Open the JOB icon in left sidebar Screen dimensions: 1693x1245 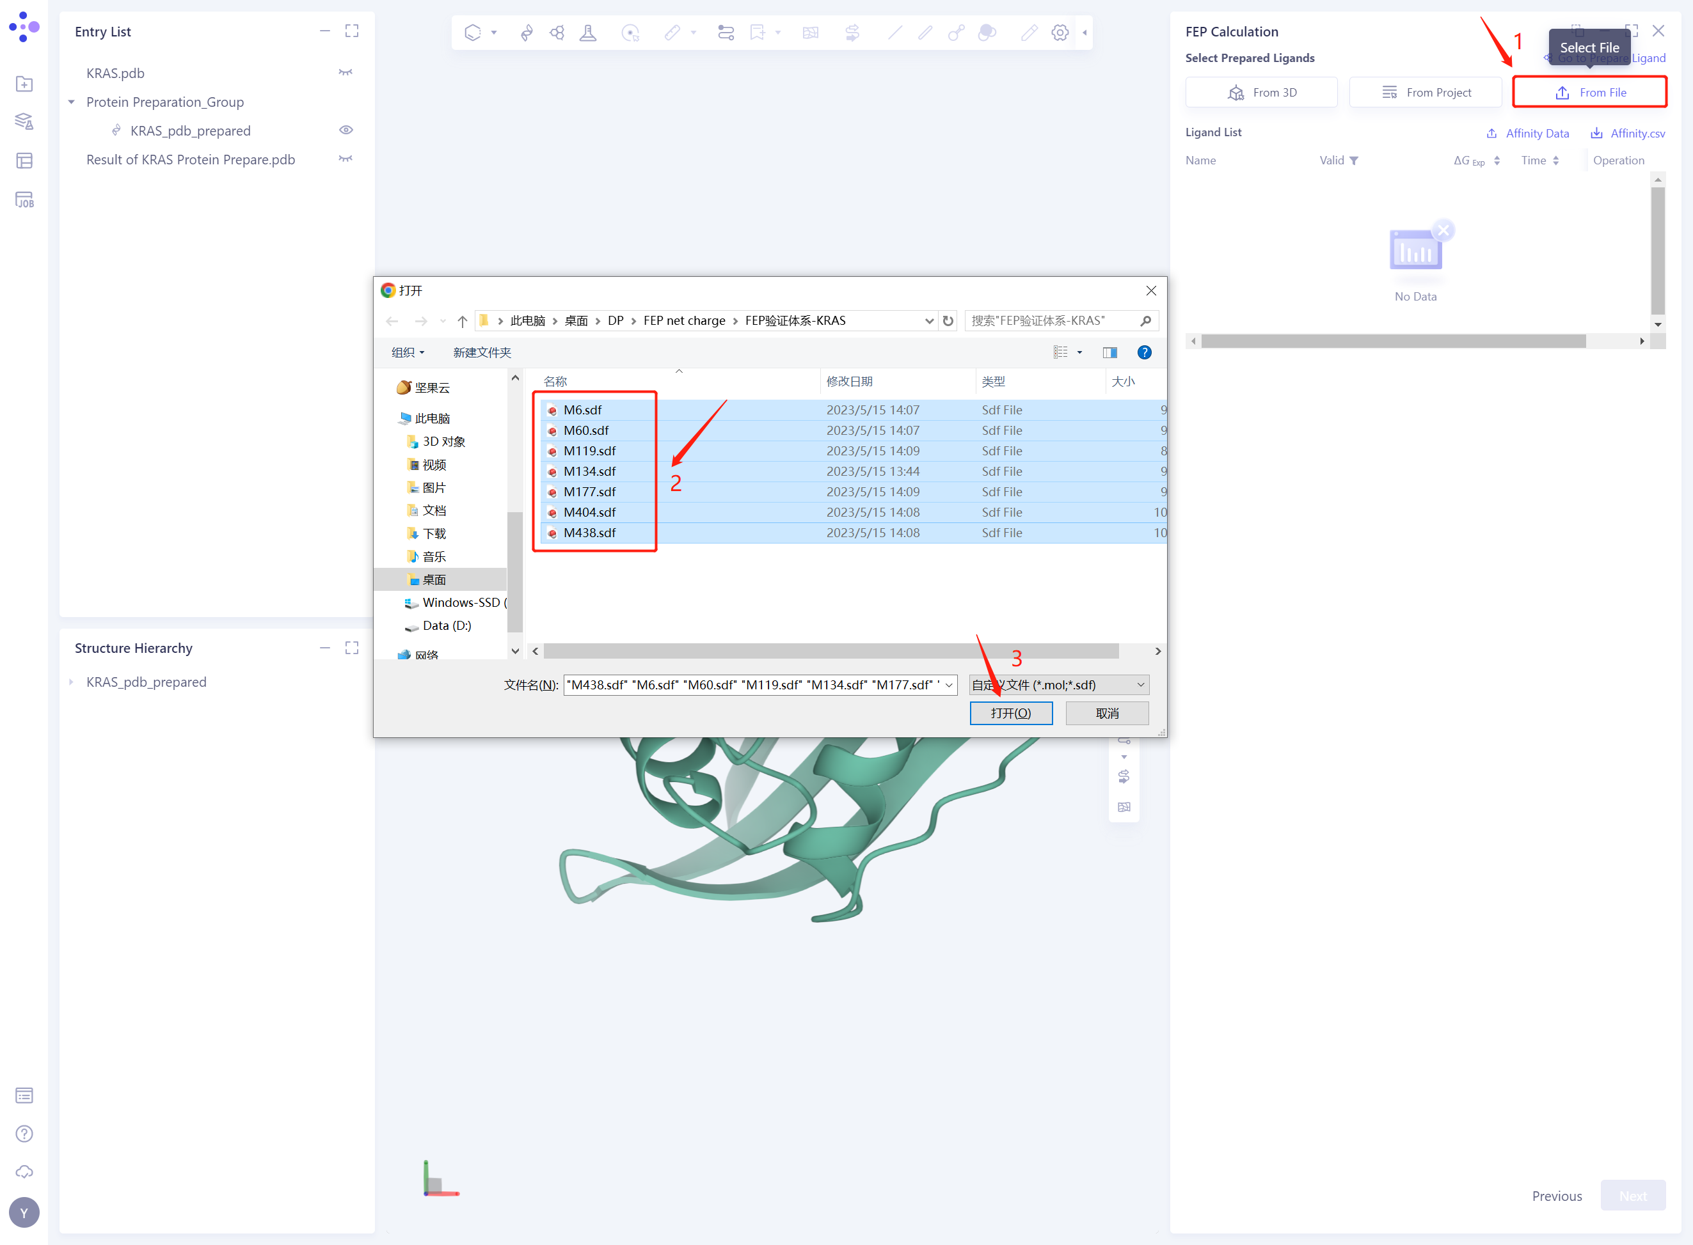pos(24,200)
